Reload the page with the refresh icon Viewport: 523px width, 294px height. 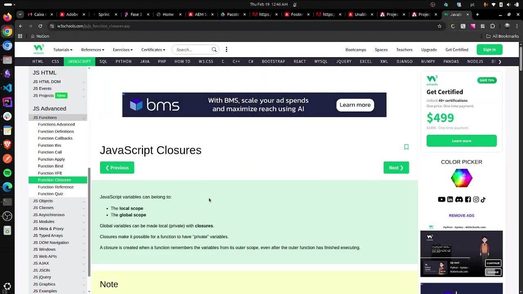click(x=40, y=26)
